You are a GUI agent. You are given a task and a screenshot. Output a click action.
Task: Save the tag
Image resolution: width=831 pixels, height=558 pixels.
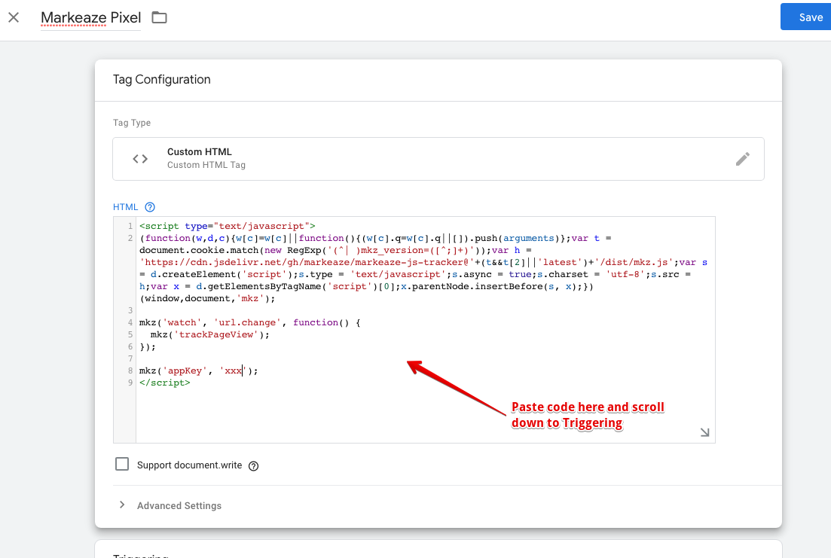pyautogui.click(x=805, y=17)
